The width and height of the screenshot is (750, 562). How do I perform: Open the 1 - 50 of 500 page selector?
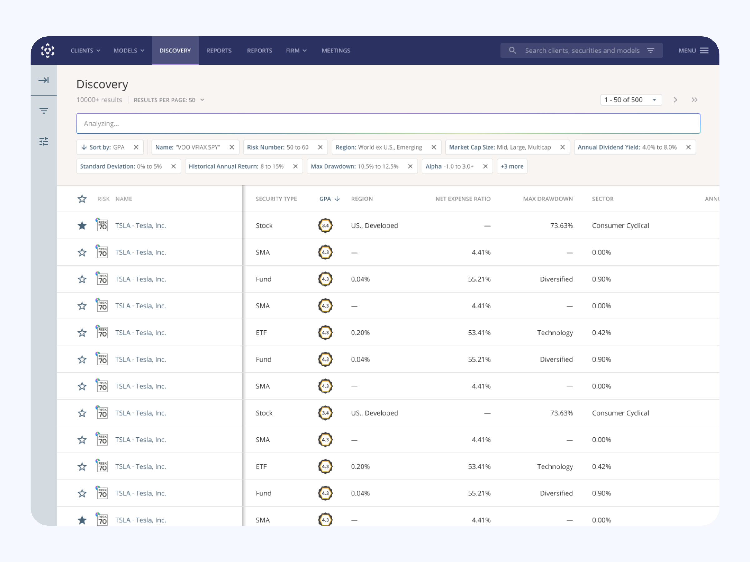point(631,100)
